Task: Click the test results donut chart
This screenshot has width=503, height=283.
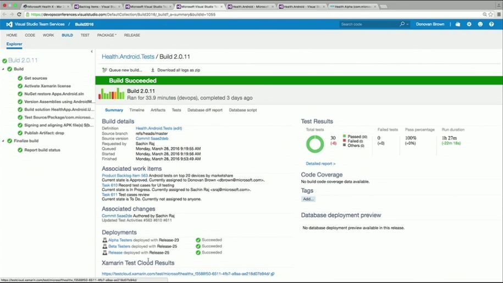Action: pyautogui.click(x=315, y=144)
